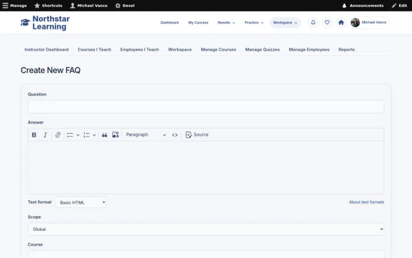Switch to the Courses I Teach tab
This screenshot has height=258, width=412.
point(94,49)
